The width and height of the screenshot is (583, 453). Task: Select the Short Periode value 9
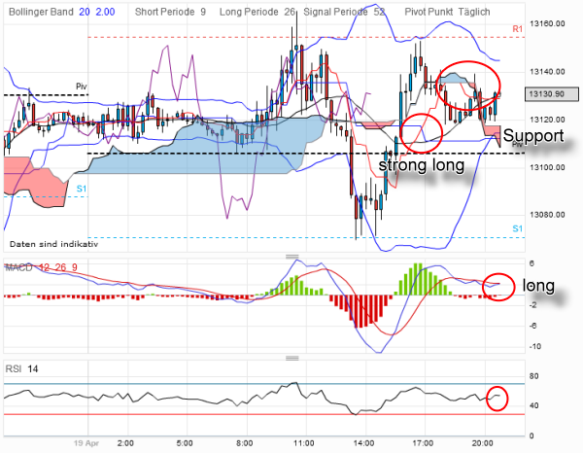click(203, 12)
